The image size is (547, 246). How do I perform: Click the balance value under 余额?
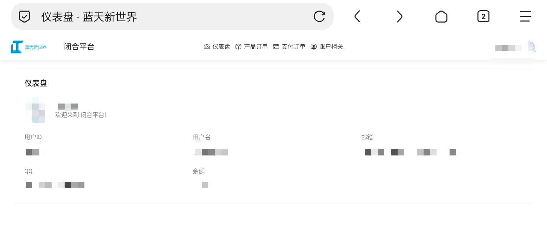pyautogui.click(x=205, y=185)
